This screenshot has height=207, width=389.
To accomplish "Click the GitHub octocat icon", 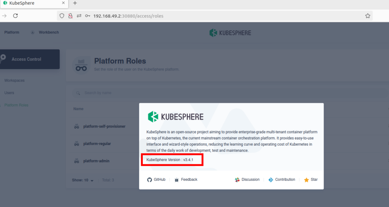I will [x=149, y=180].
